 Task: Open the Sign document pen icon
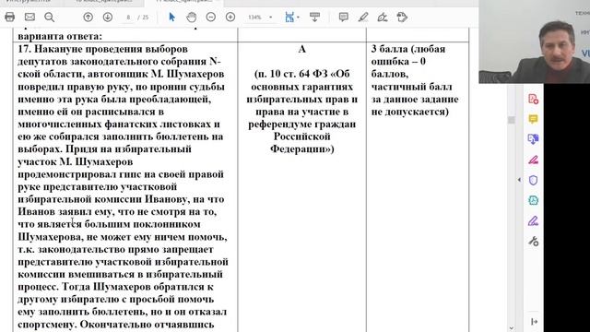[x=383, y=17]
